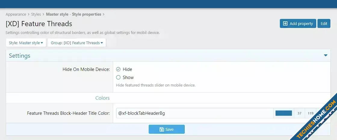Collapse the Settings section arrow
This screenshot has height=140, width=337.
[326, 55]
